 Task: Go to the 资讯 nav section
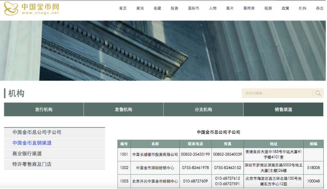(x=140, y=8)
